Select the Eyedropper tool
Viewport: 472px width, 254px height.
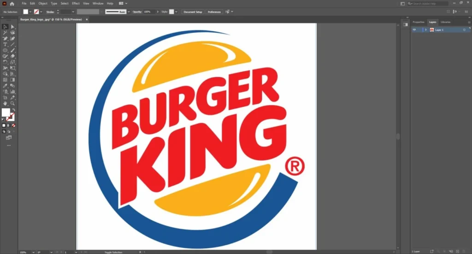5,86
